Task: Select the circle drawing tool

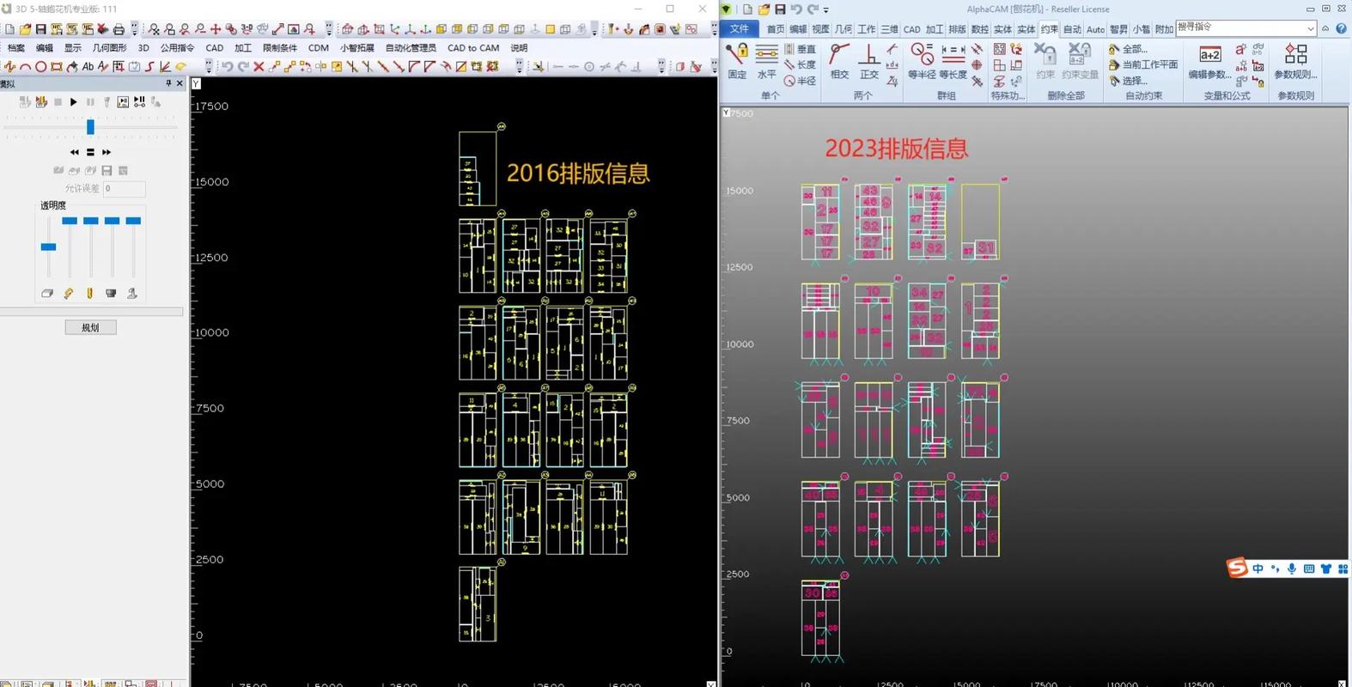Action: click(x=40, y=66)
